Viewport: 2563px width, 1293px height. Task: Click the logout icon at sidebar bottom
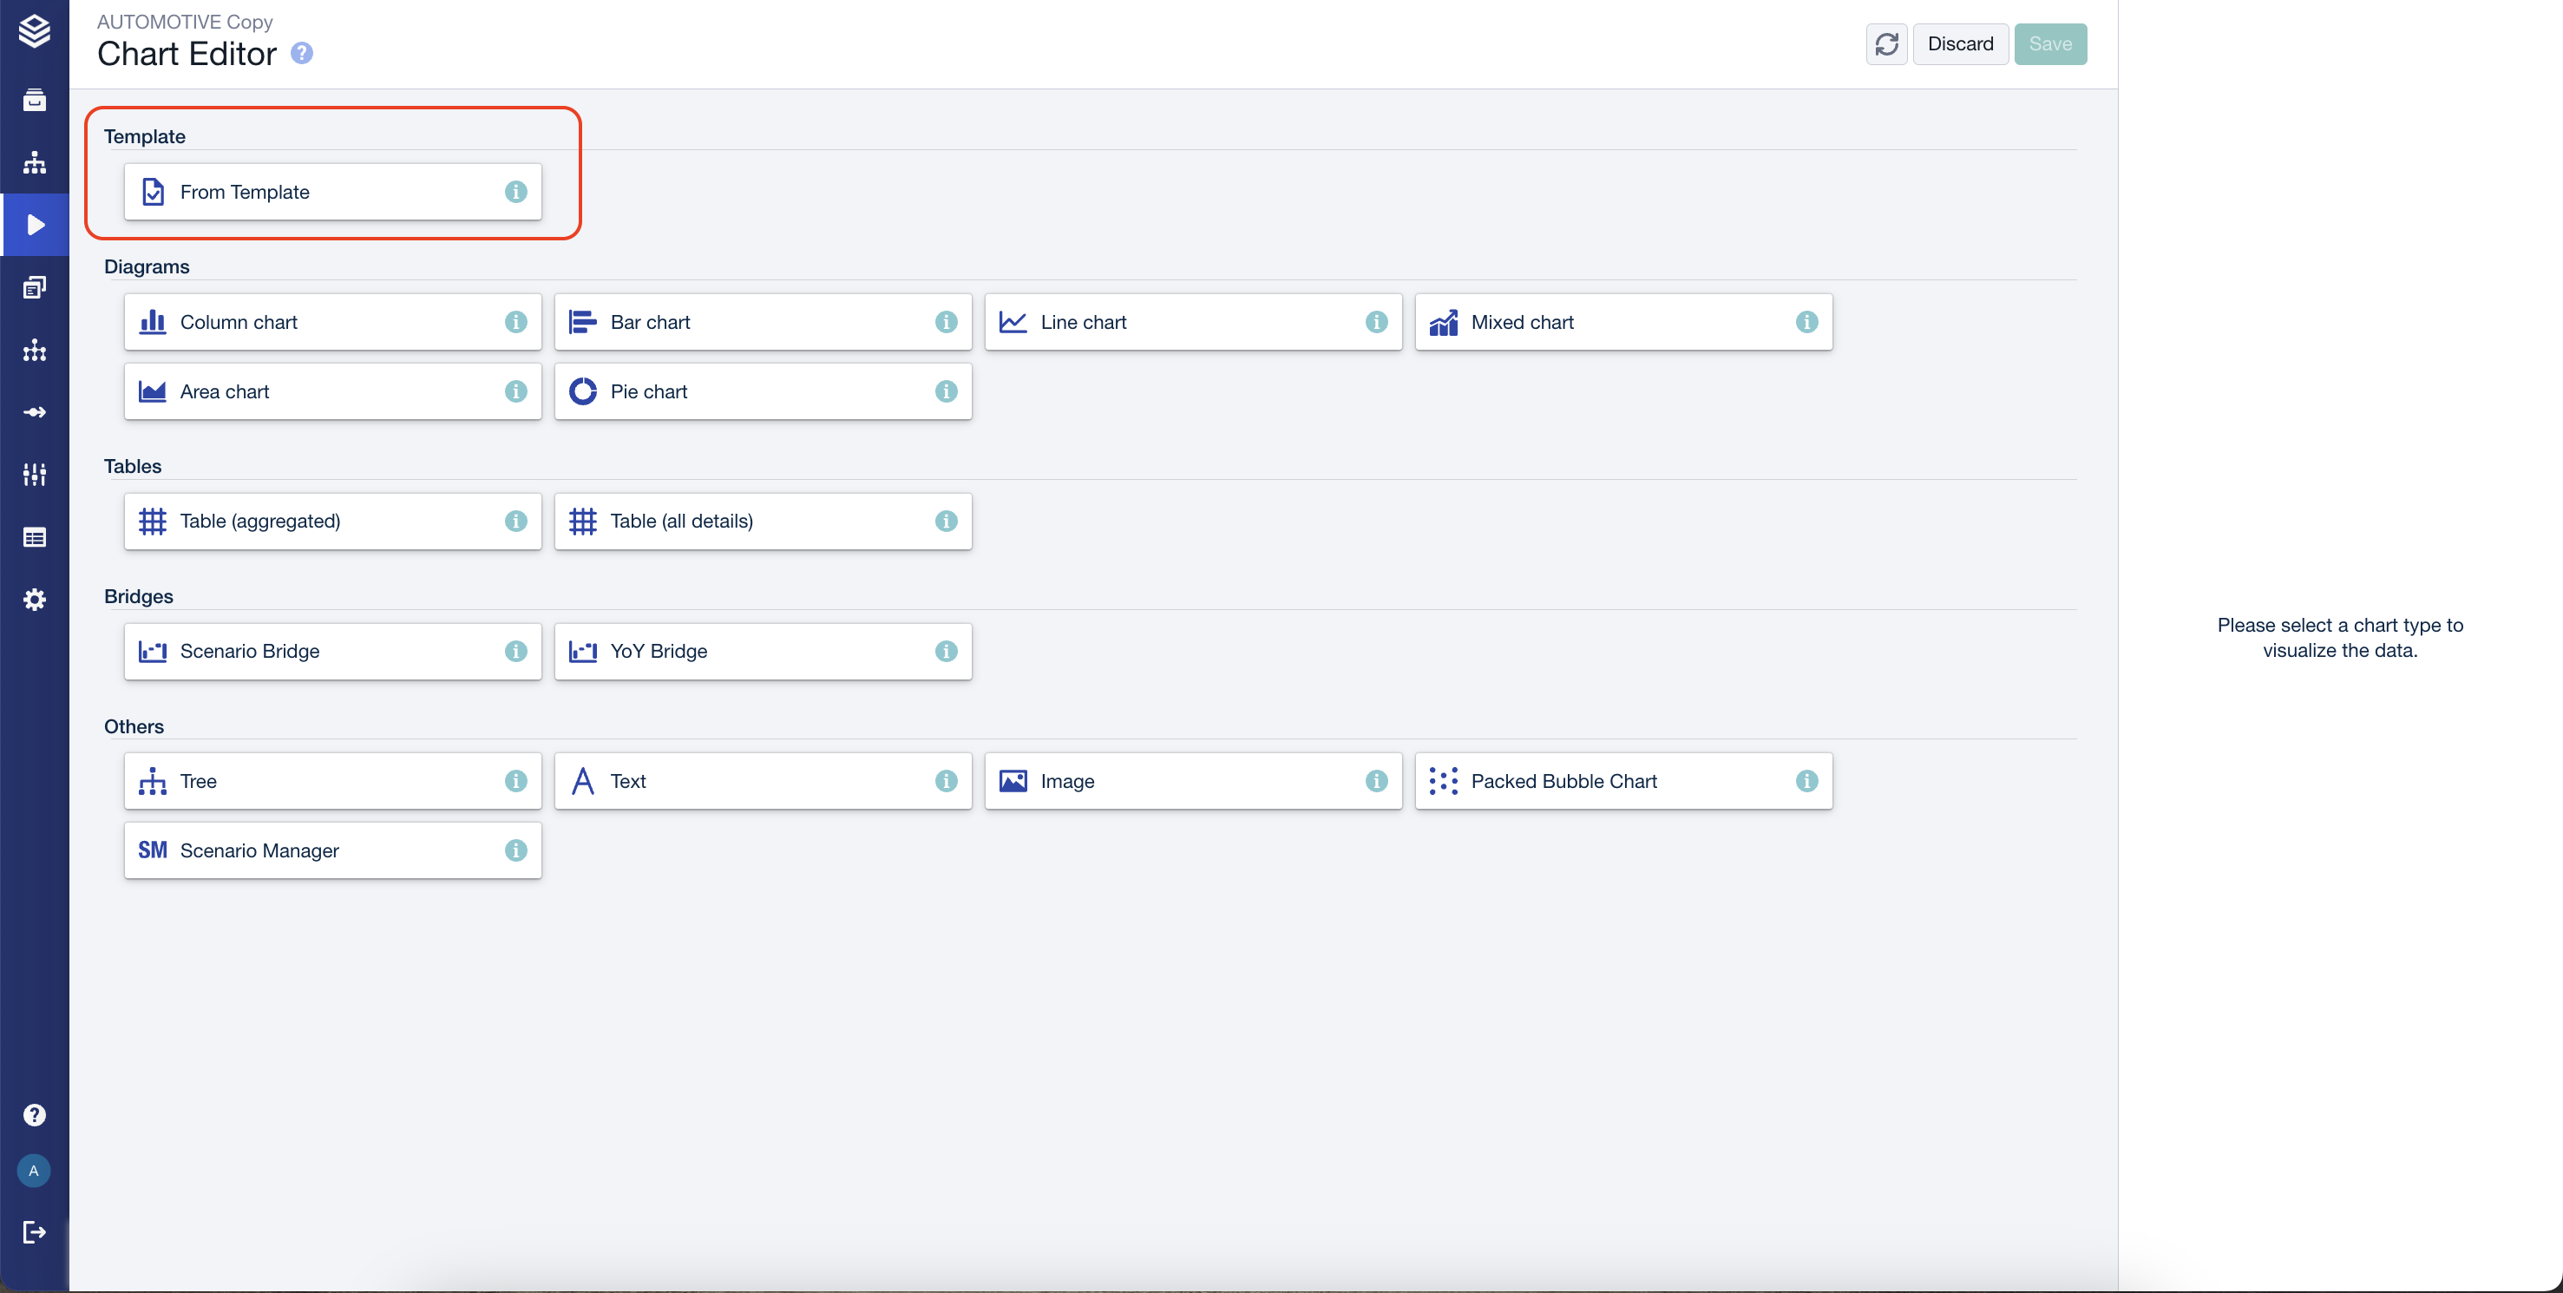point(35,1232)
